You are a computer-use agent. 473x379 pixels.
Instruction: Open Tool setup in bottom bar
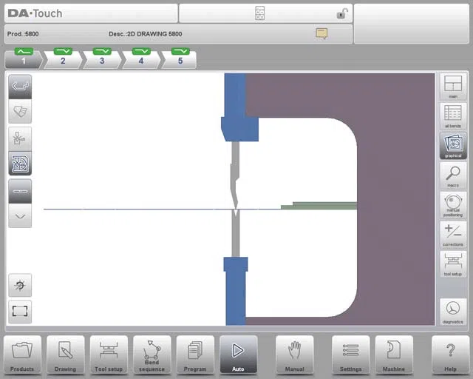click(x=109, y=355)
